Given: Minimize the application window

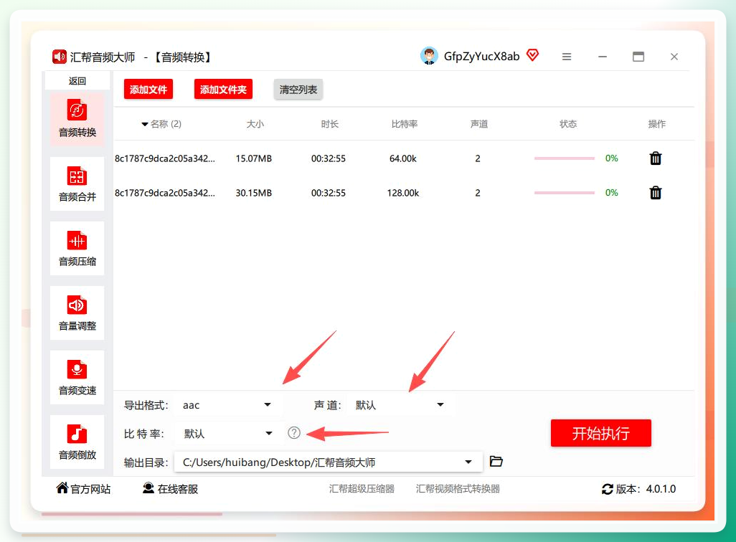Looking at the screenshot, I should click(603, 57).
